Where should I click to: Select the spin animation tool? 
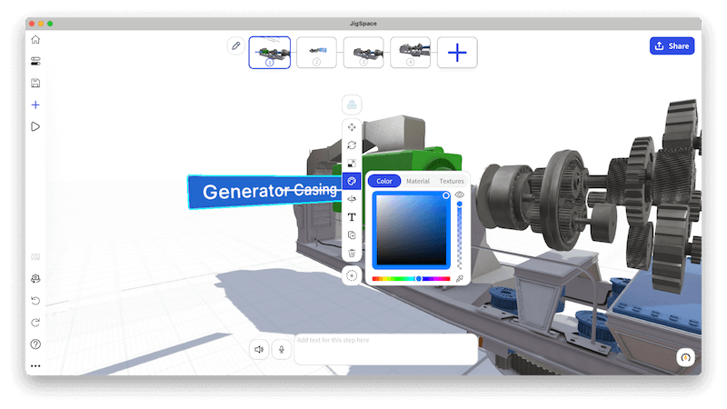[x=352, y=199]
